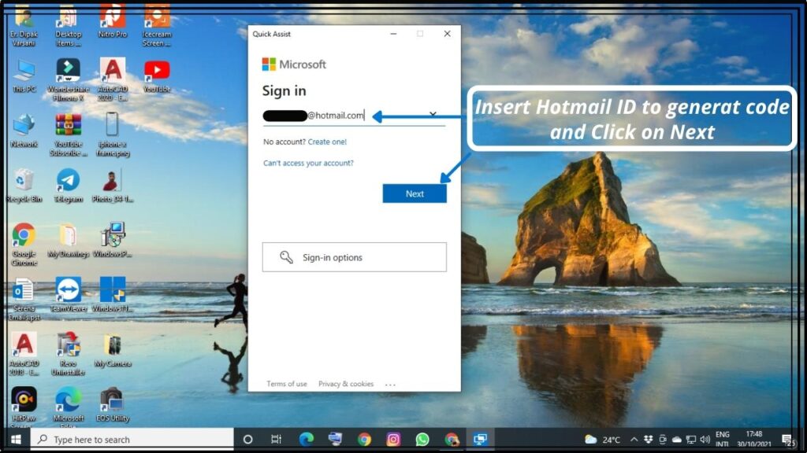This screenshot has width=807, height=453.
Task: Open WhatsApp from the taskbar
Action: pyautogui.click(x=422, y=439)
